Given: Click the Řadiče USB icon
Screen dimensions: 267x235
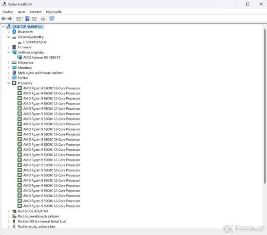Looking at the screenshot, I should [x=14, y=221].
